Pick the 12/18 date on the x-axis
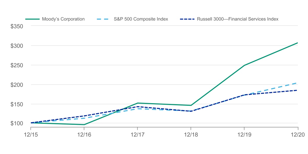Image resolution: width=308 pixels, height=154 pixels. click(x=191, y=134)
